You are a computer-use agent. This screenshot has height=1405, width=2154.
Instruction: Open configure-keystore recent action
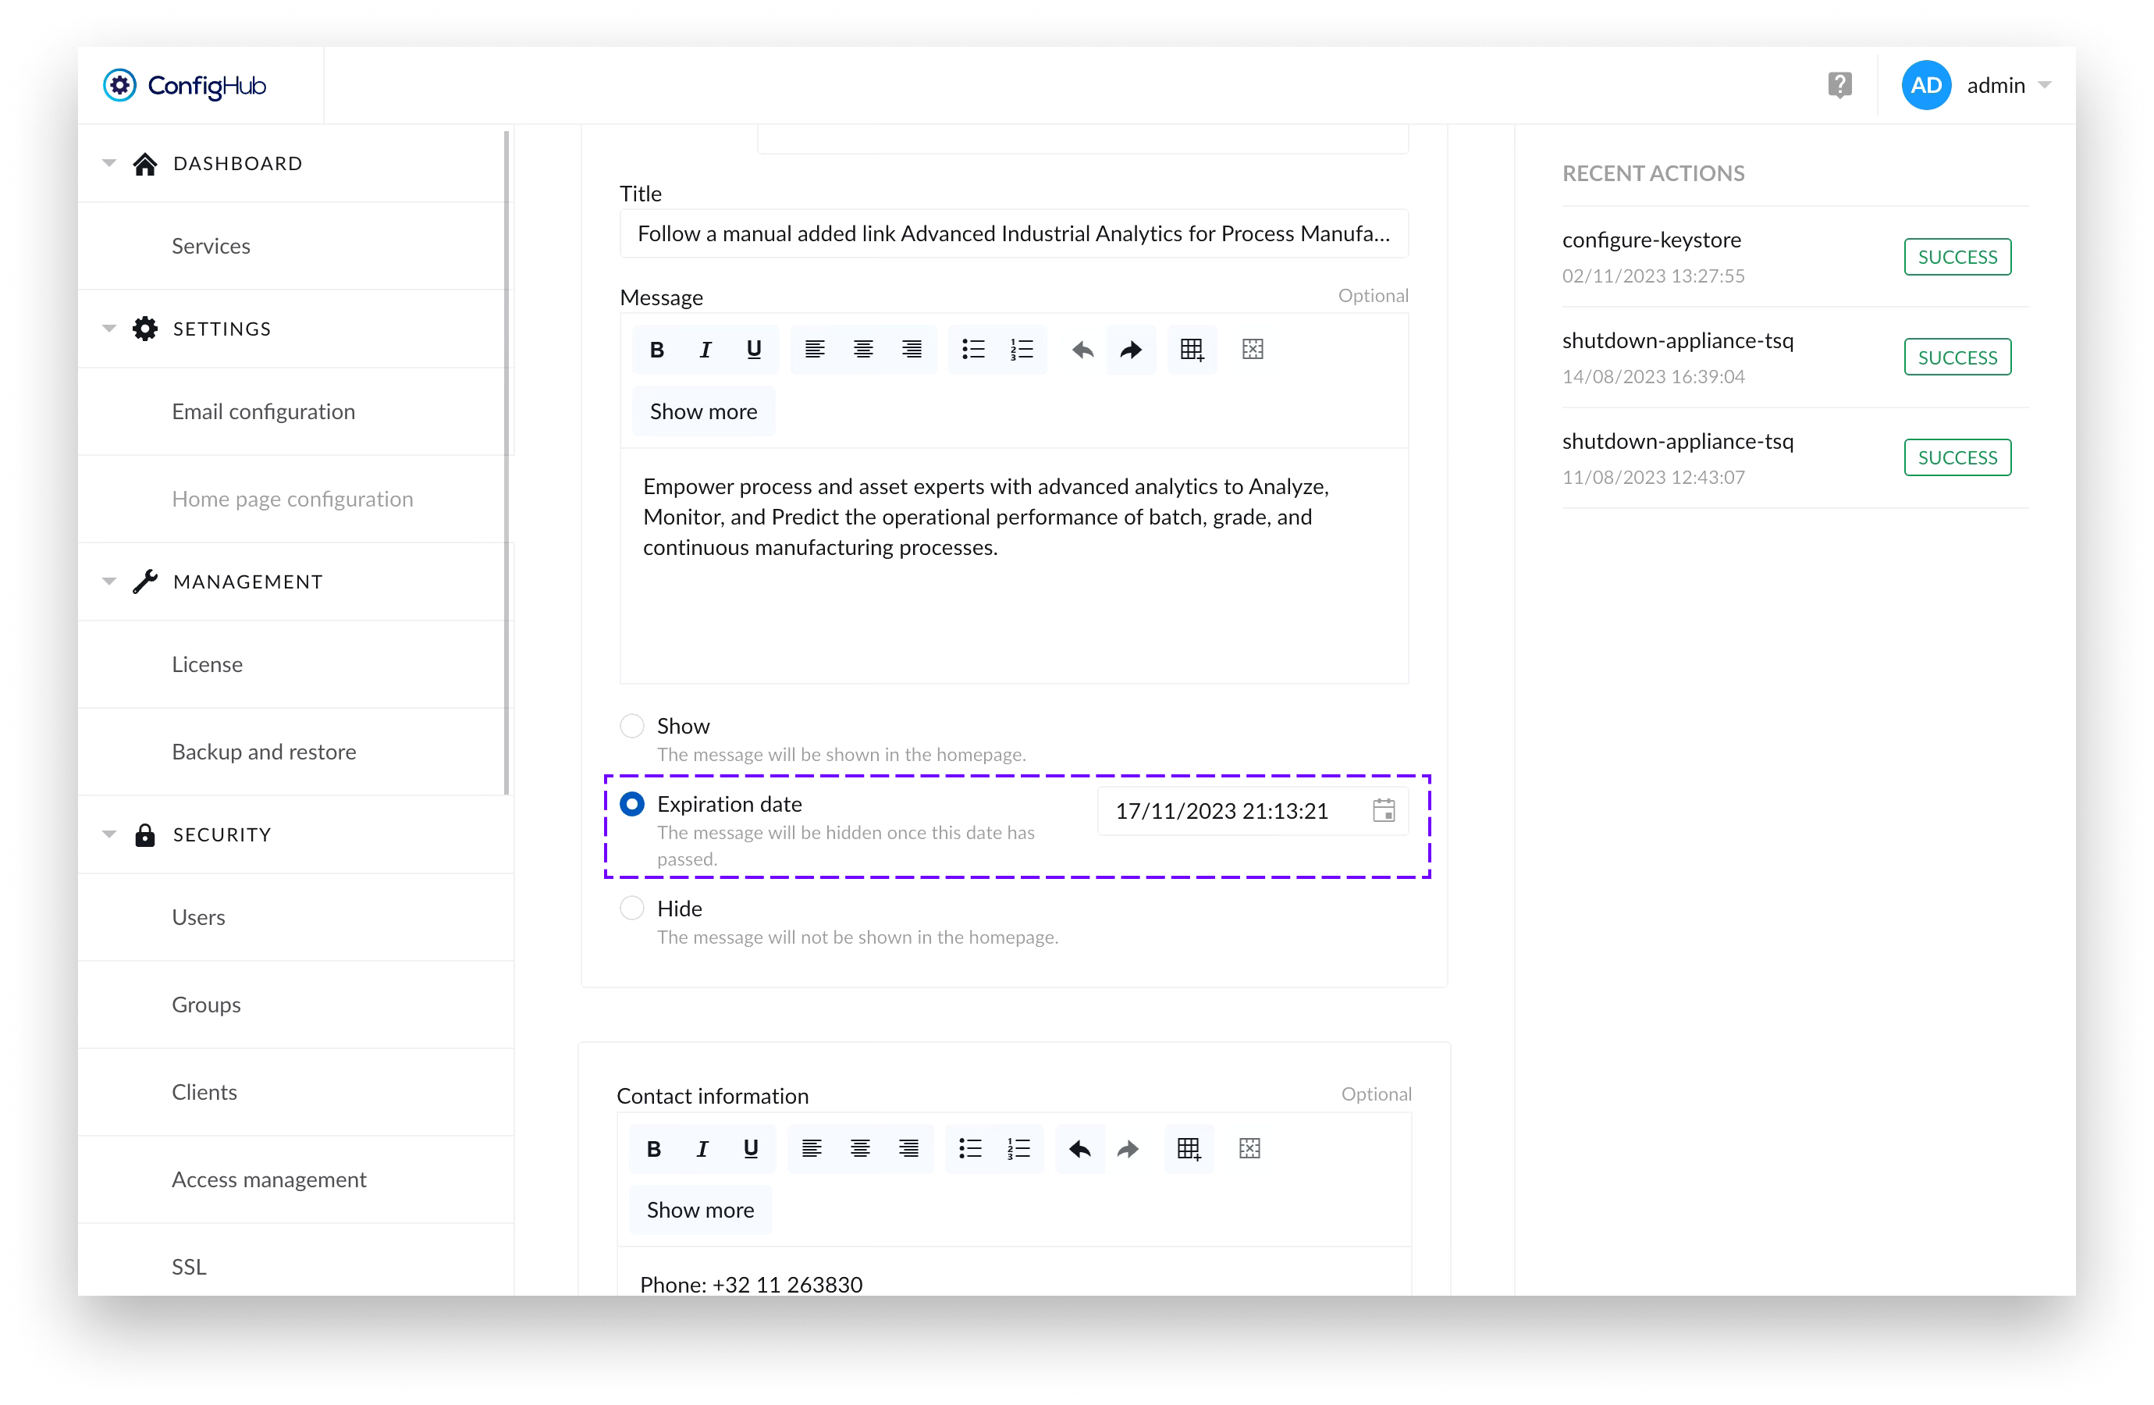pyautogui.click(x=1651, y=240)
